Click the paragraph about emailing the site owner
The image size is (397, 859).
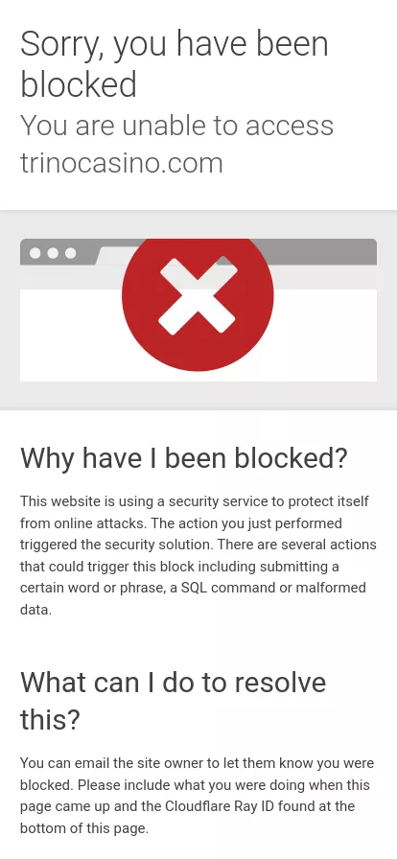pyautogui.click(x=198, y=796)
